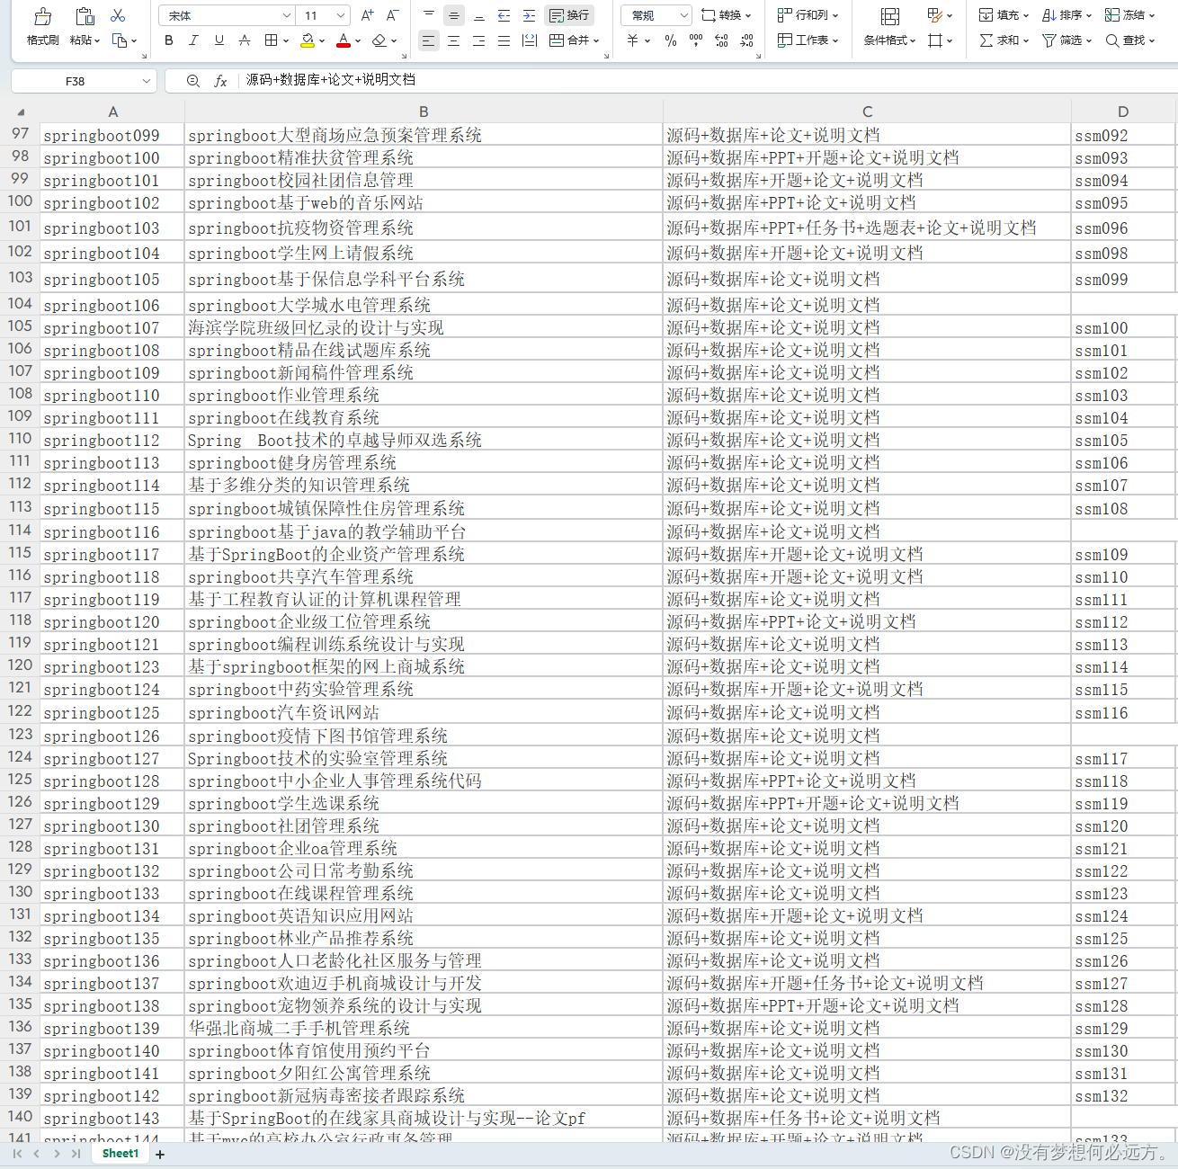Click the Sum (求和) button

(x=1003, y=40)
